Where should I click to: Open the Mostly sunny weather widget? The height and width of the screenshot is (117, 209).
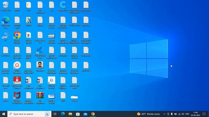coord(148,114)
